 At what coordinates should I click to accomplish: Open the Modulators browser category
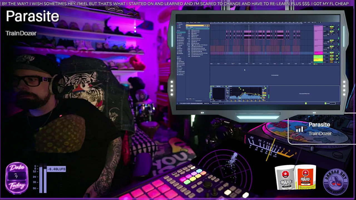click(x=181, y=42)
